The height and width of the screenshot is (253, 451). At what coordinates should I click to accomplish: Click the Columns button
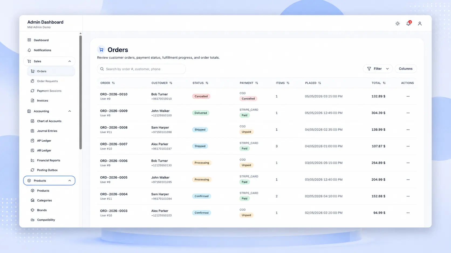(x=406, y=69)
